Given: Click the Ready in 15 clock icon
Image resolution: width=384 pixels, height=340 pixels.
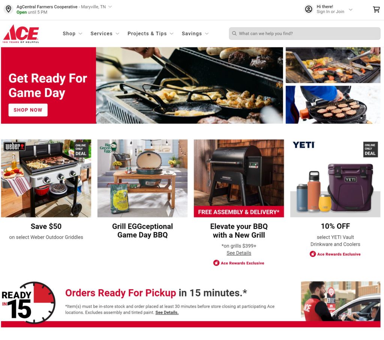Looking at the screenshot, I should pyautogui.click(x=28, y=302).
